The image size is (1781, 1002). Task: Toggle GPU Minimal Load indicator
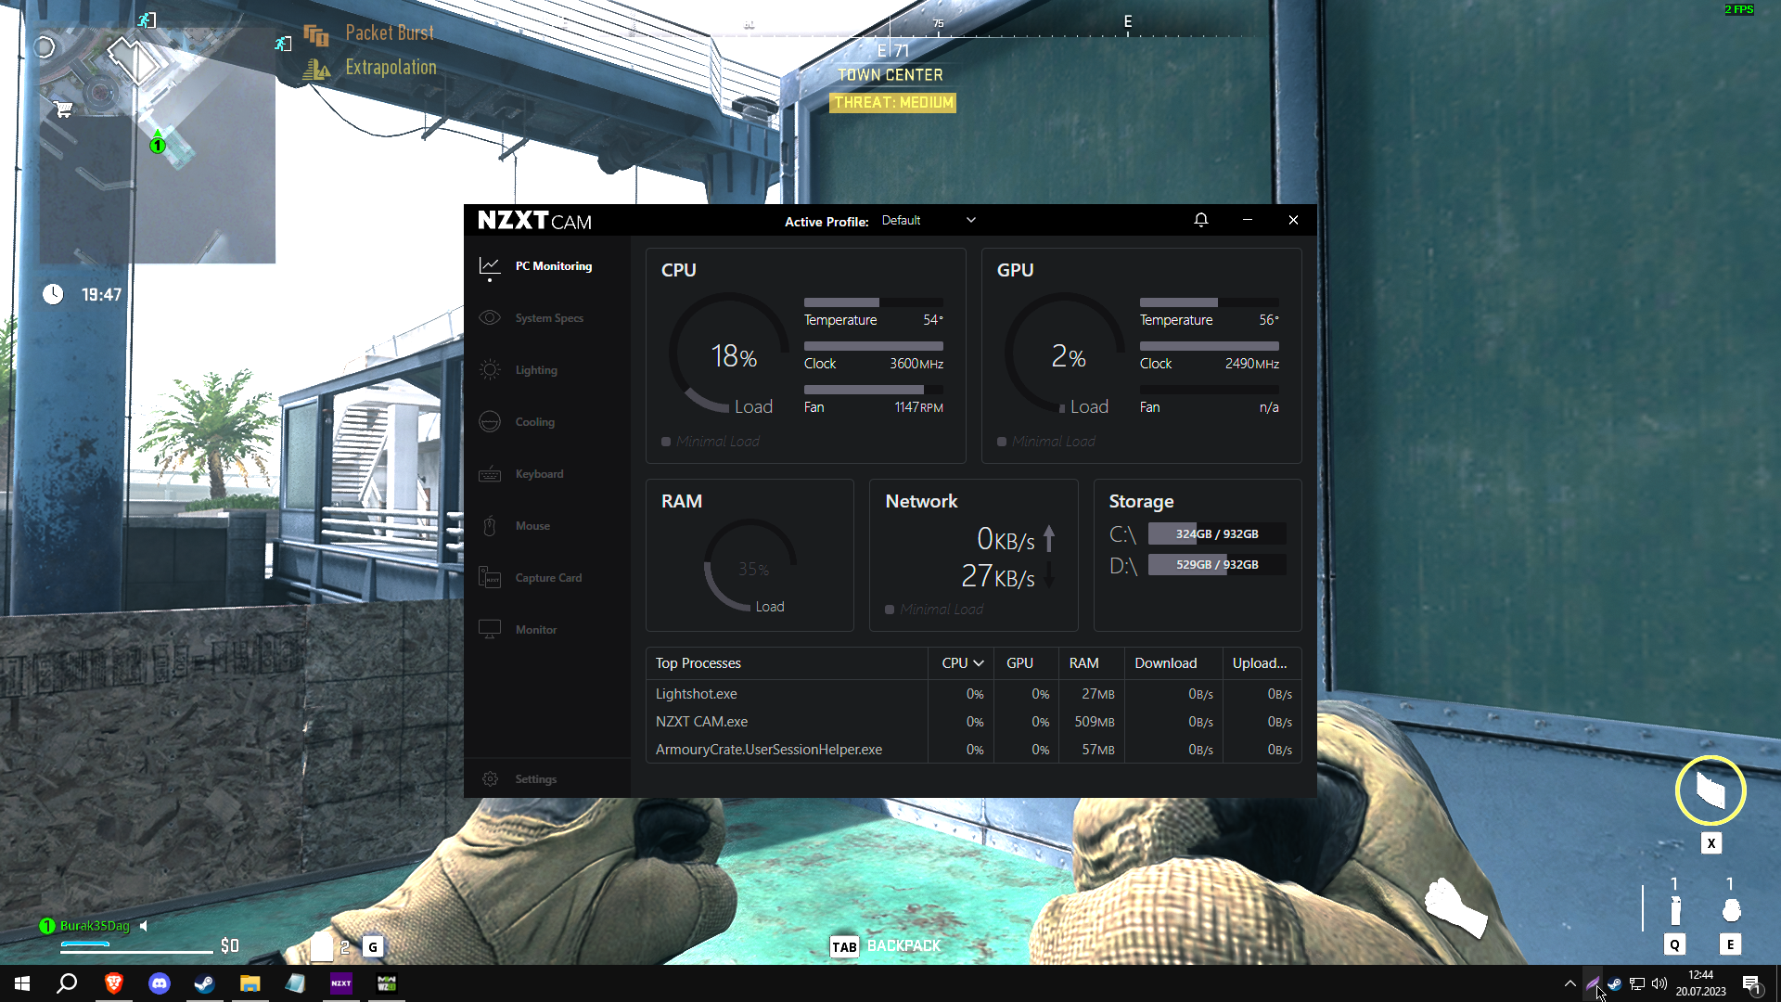coord(1002,442)
